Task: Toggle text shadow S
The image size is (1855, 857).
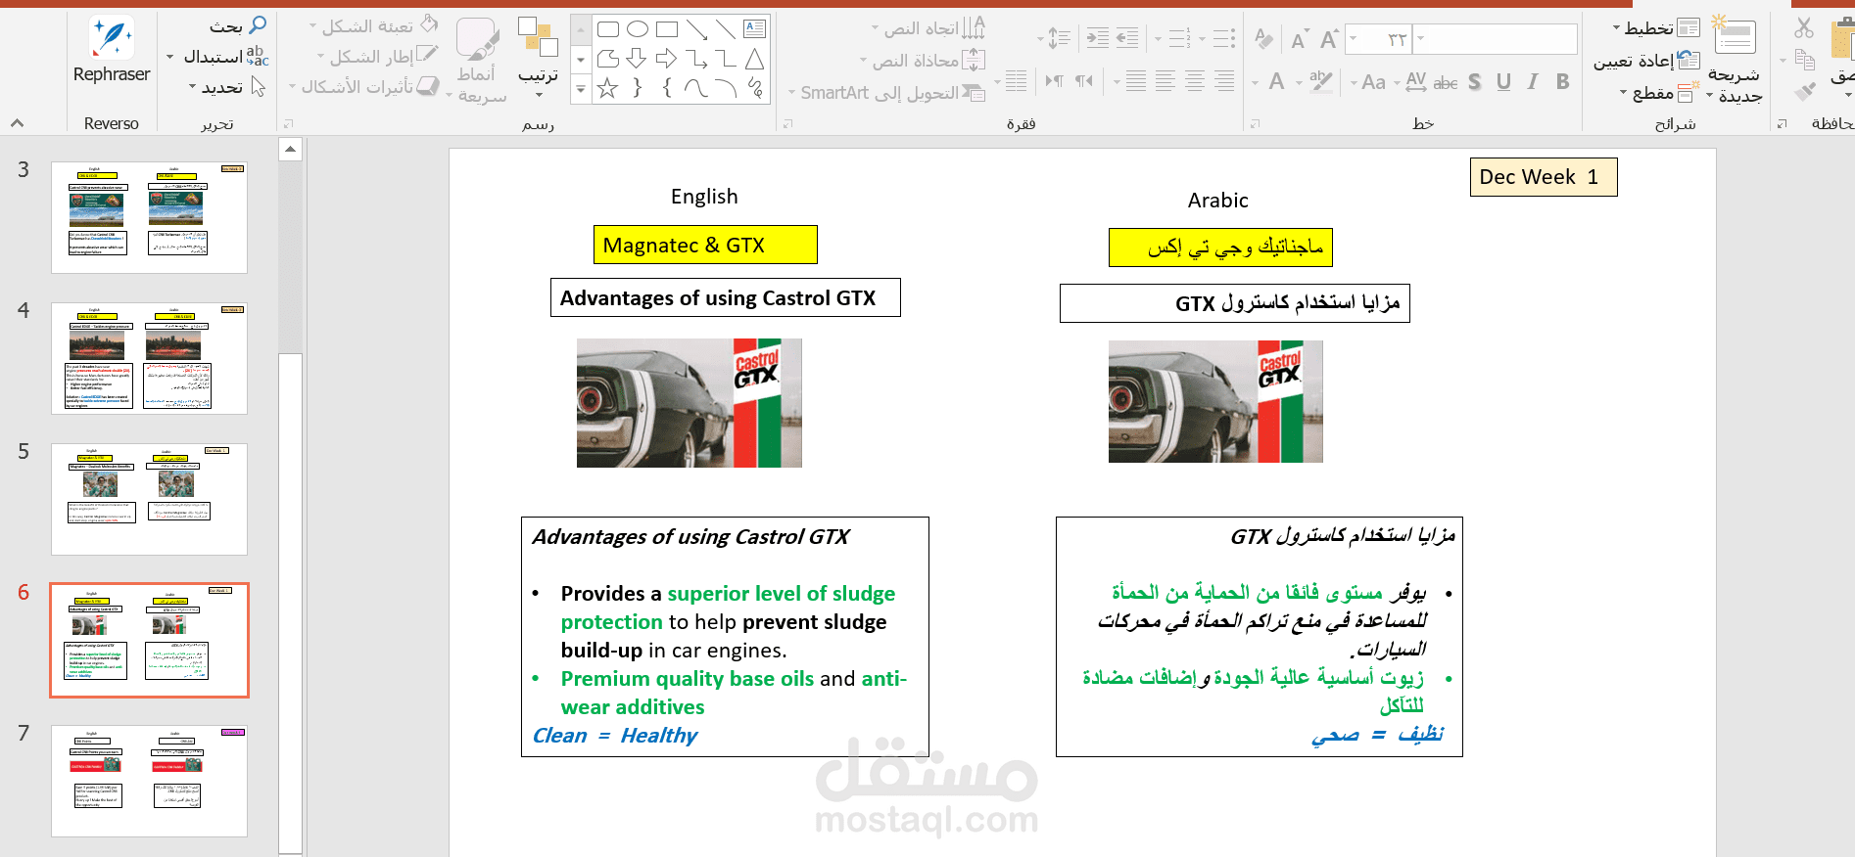Action: (x=1475, y=82)
